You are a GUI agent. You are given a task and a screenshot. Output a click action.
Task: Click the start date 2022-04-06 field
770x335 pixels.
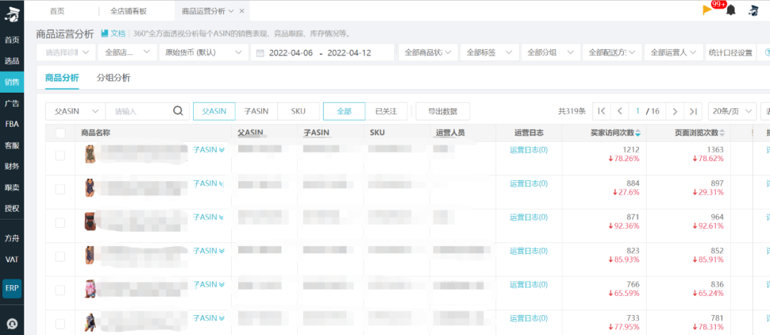291,53
